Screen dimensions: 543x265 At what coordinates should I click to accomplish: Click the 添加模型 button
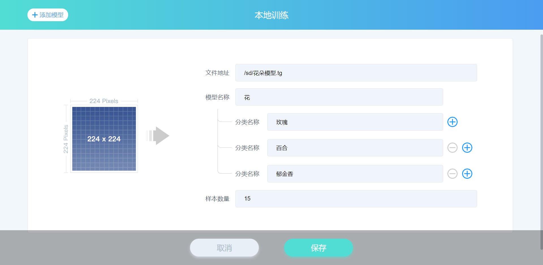(x=48, y=15)
